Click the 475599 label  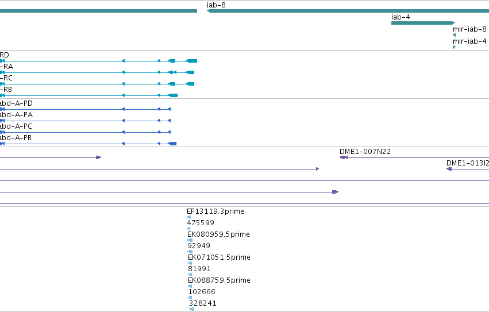[x=201, y=223]
